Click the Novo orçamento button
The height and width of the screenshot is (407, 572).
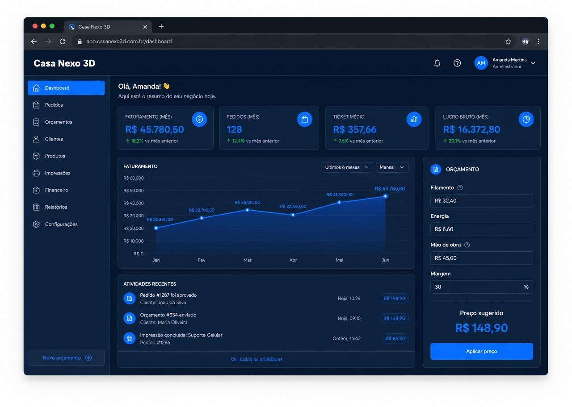[66, 358]
